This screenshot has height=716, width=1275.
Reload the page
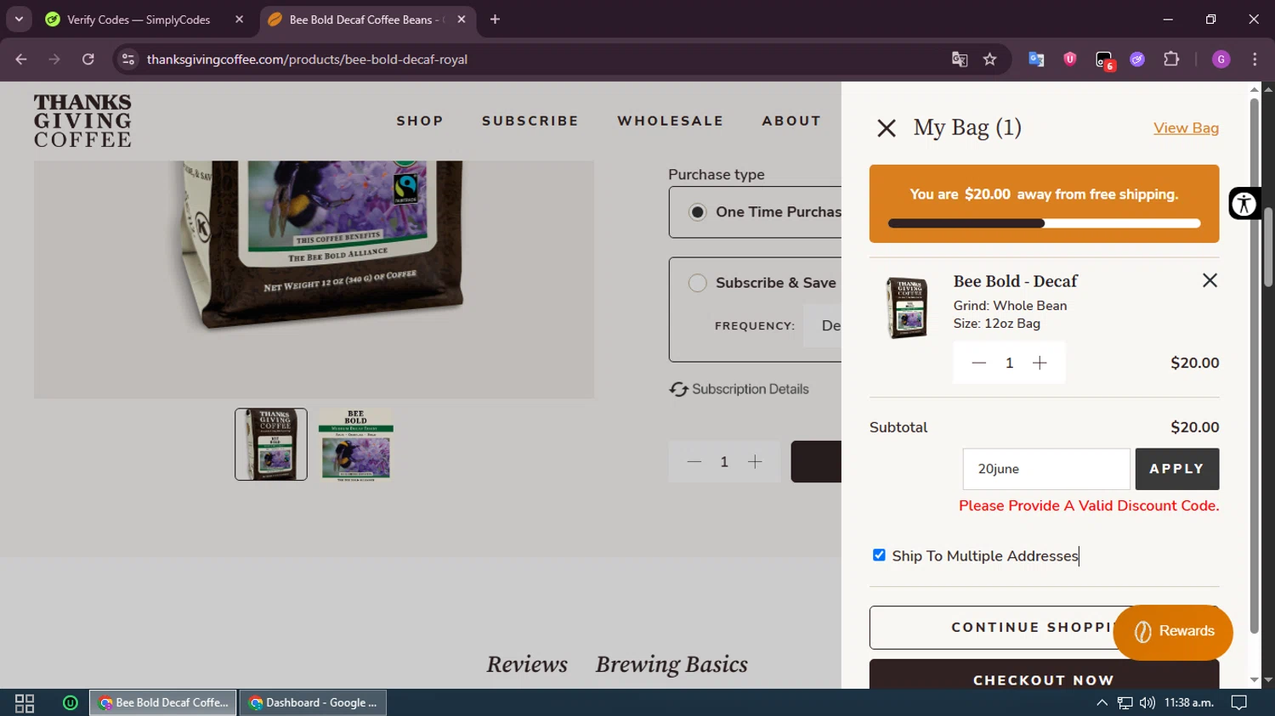[88, 59]
